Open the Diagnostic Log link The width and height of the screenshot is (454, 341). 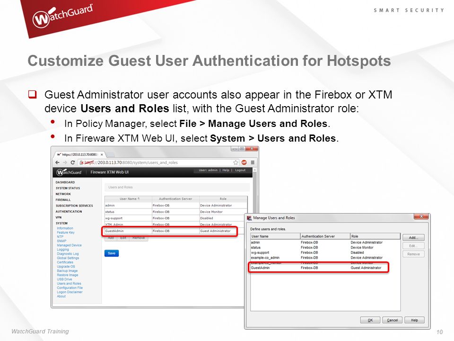[x=68, y=254]
